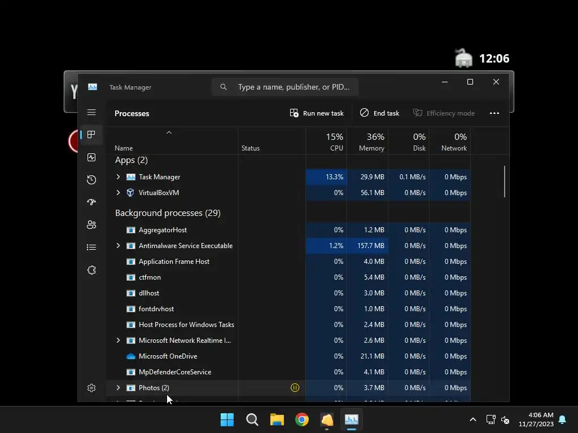
Task: Show hidden system tray icons chevron
Action: pyautogui.click(x=473, y=419)
